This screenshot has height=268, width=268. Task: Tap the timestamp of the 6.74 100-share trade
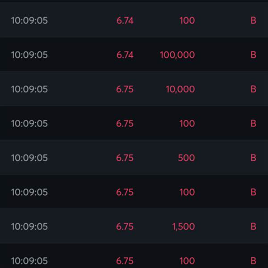click(29, 21)
